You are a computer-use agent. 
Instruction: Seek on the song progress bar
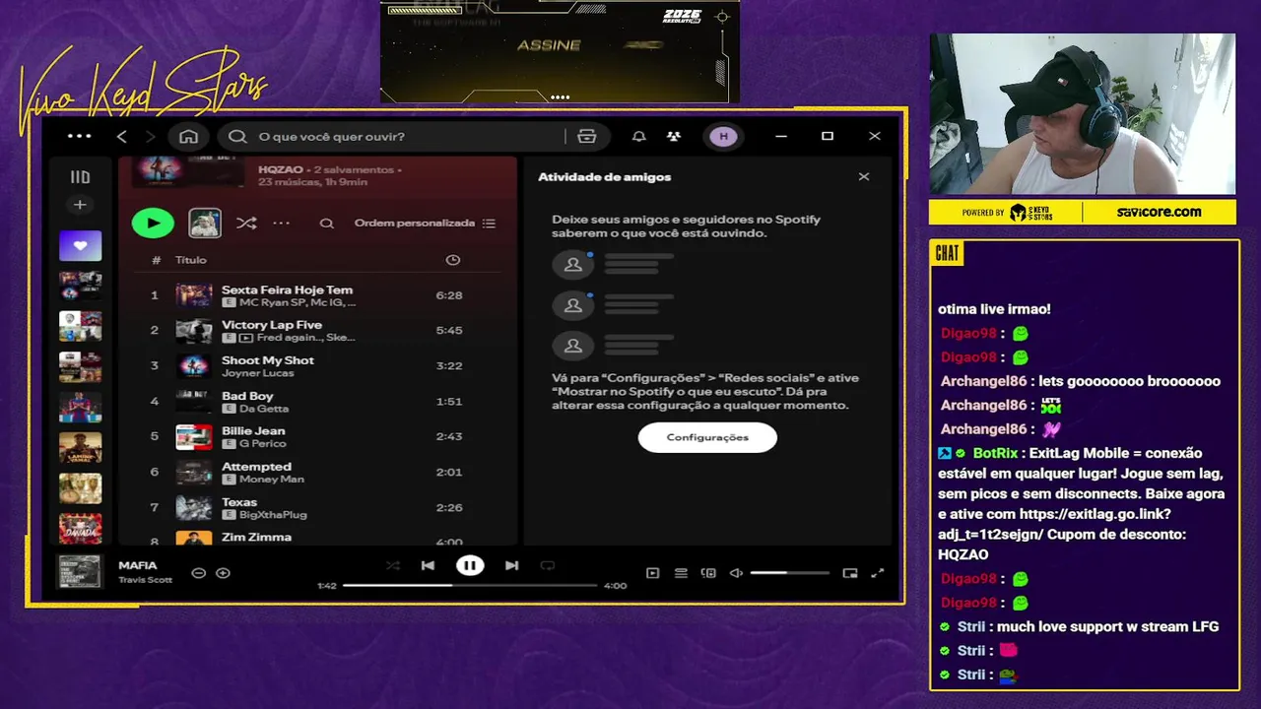[x=470, y=585]
